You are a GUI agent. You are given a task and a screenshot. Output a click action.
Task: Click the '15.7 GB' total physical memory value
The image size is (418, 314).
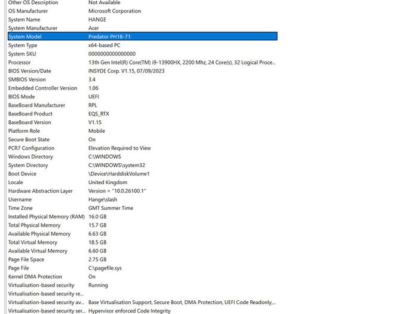[x=97, y=225]
